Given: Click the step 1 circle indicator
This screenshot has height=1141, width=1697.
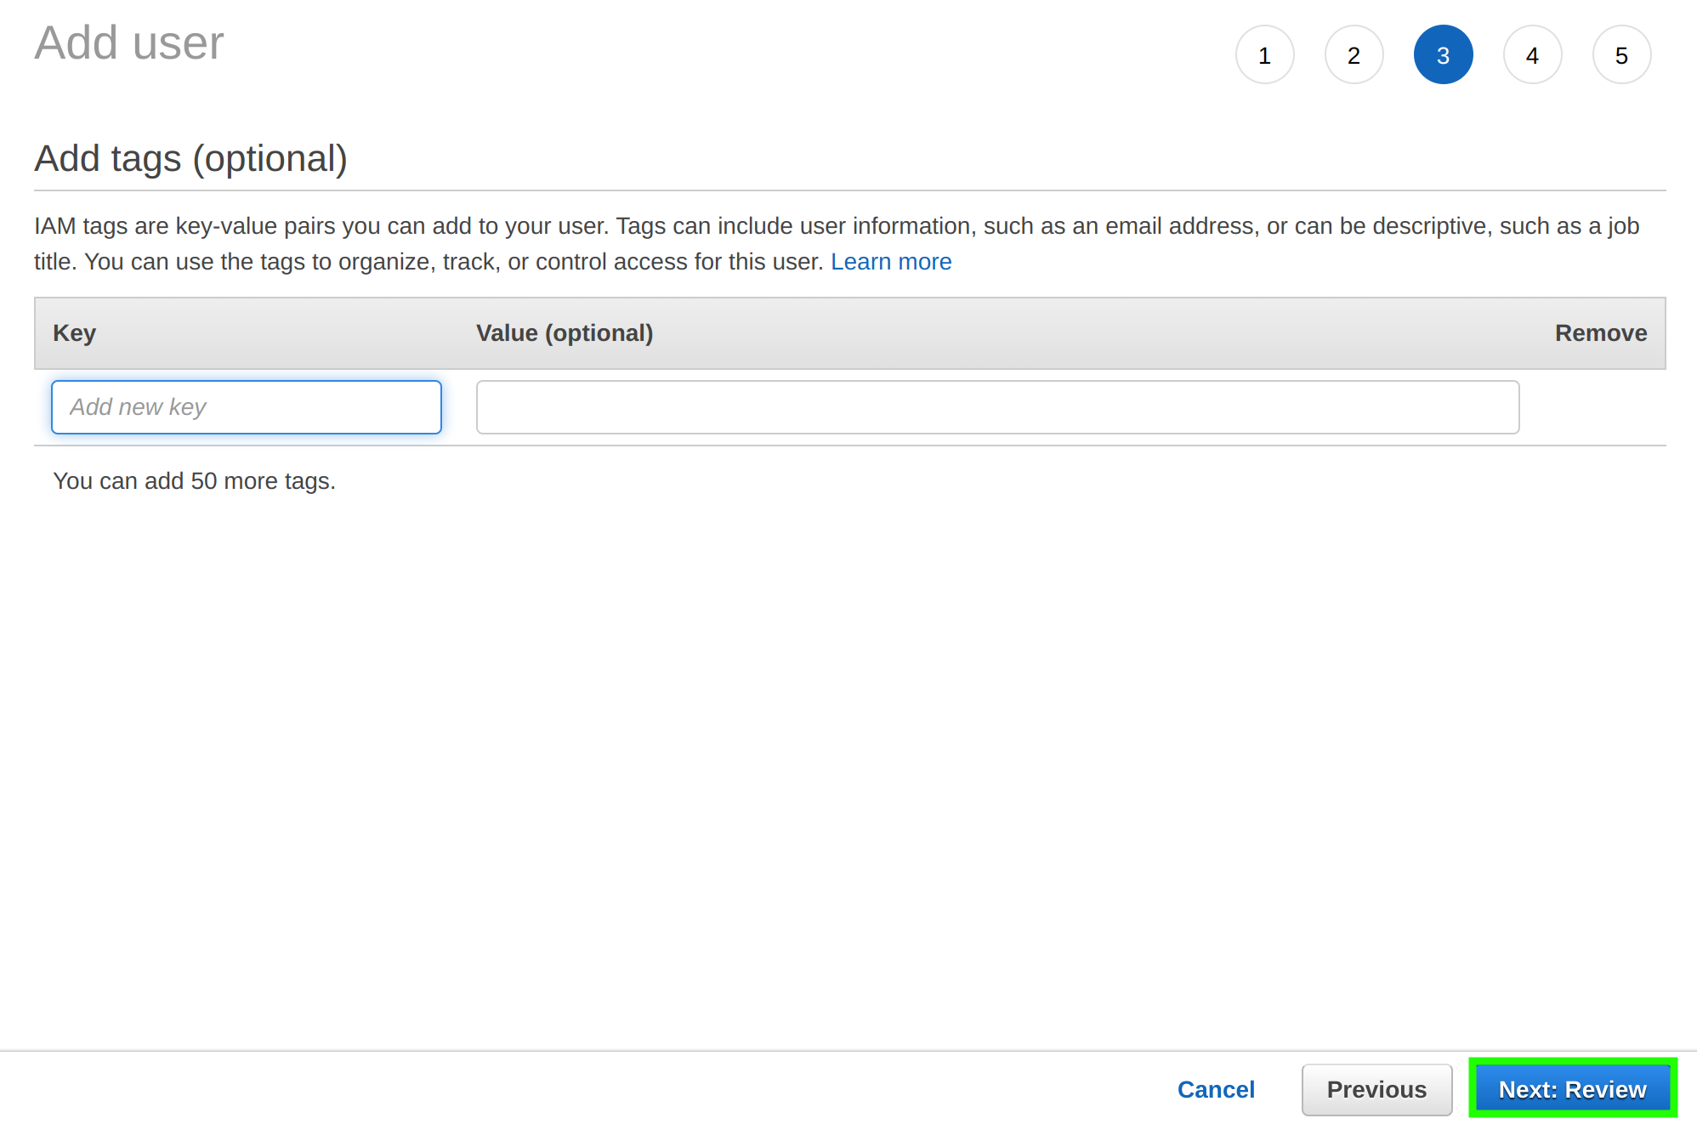Looking at the screenshot, I should [x=1264, y=54].
